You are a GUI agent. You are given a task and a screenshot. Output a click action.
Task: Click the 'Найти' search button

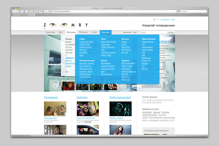(x=171, y=32)
